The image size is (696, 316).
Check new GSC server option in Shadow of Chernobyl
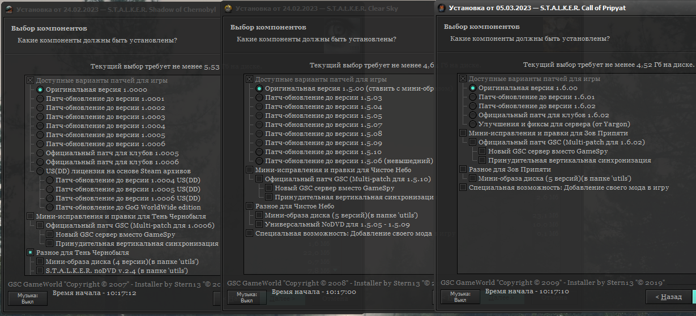pos(50,234)
